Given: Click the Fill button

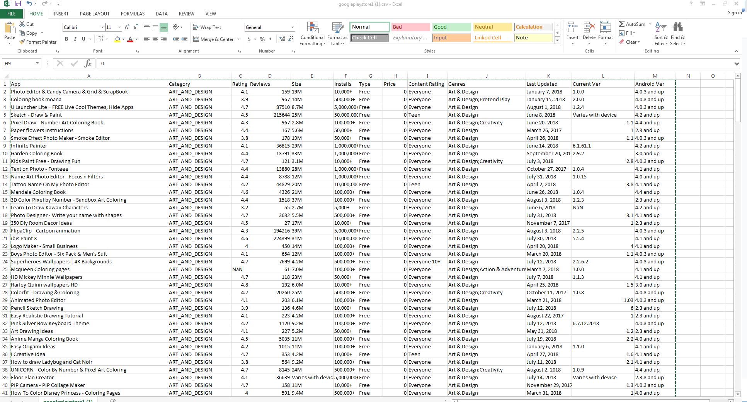Looking at the screenshot, I should click(x=628, y=33).
